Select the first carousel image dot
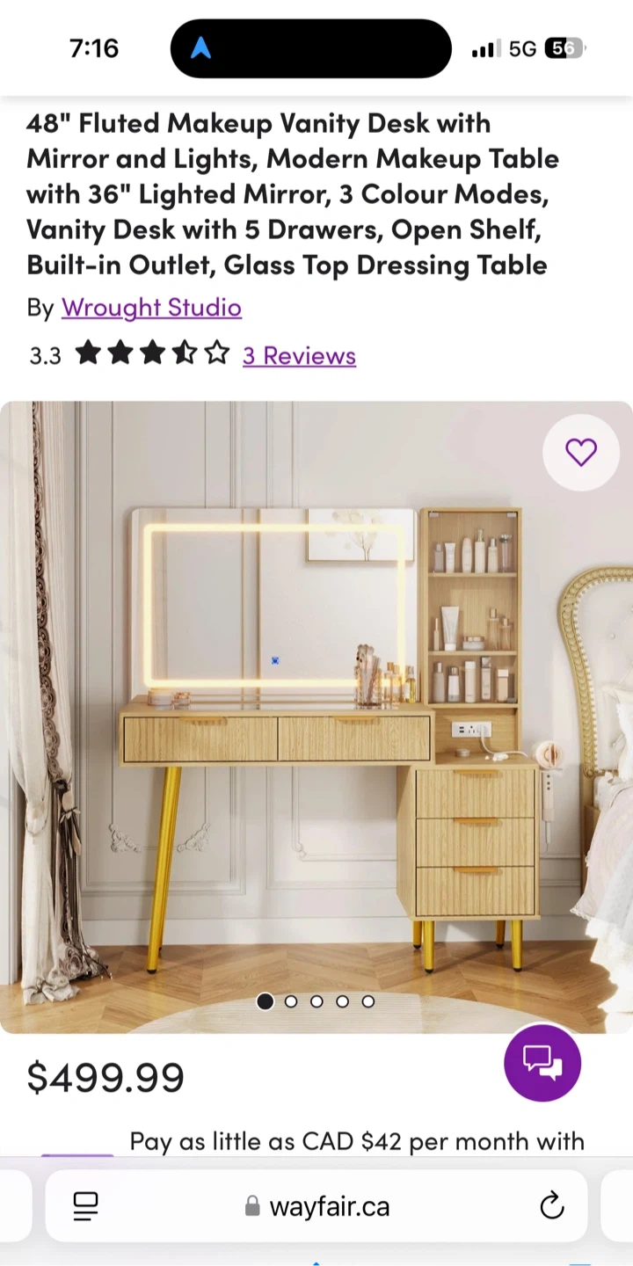This screenshot has height=1266, width=633. [x=265, y=1001]
